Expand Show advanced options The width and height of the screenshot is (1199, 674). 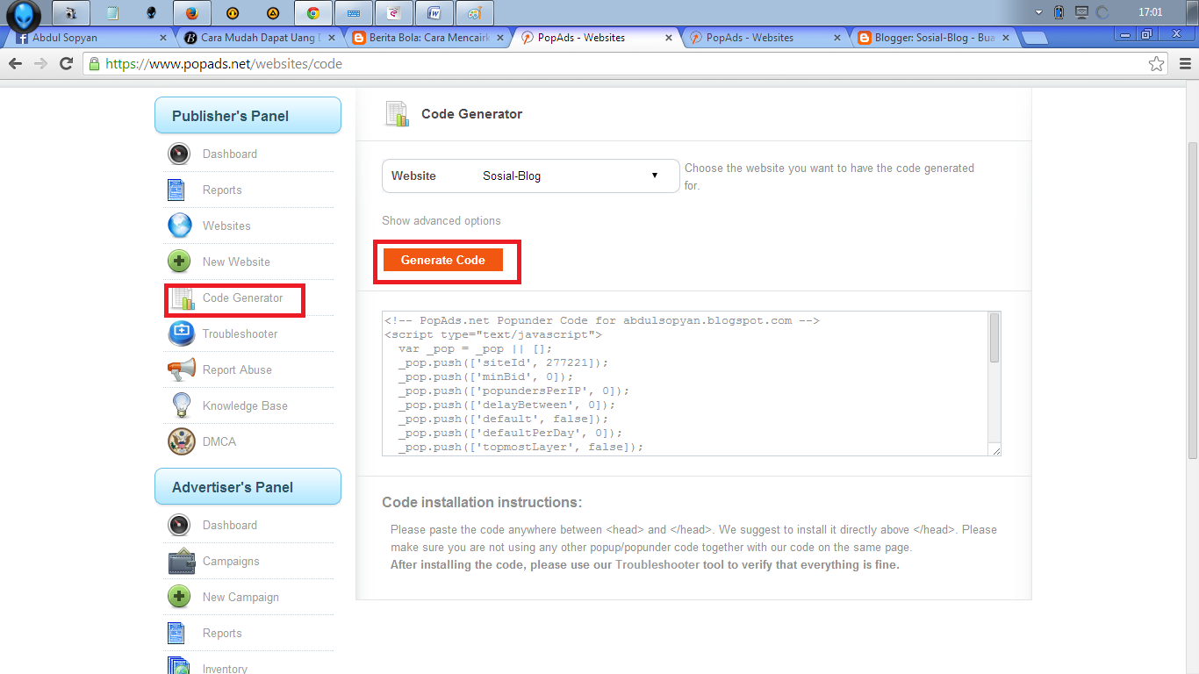(x=441, y=220)
